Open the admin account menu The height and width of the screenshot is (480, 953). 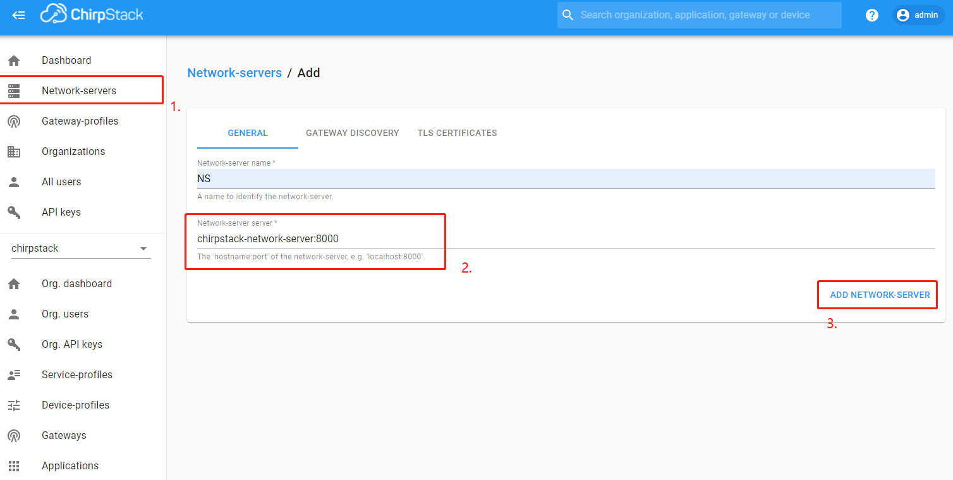[x=918, y=15]
